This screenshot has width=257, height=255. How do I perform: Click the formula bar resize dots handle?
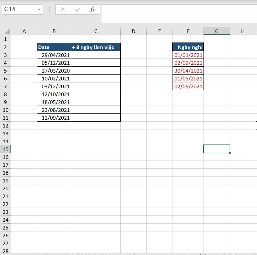coord(49,9)
